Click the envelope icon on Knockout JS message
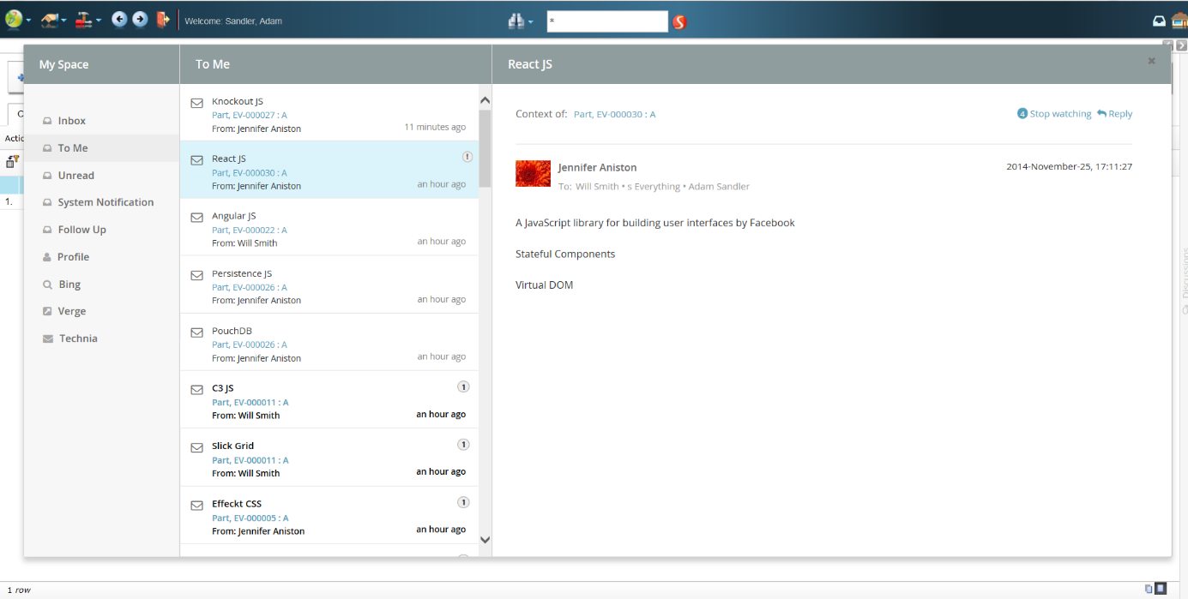 point(197,103)
